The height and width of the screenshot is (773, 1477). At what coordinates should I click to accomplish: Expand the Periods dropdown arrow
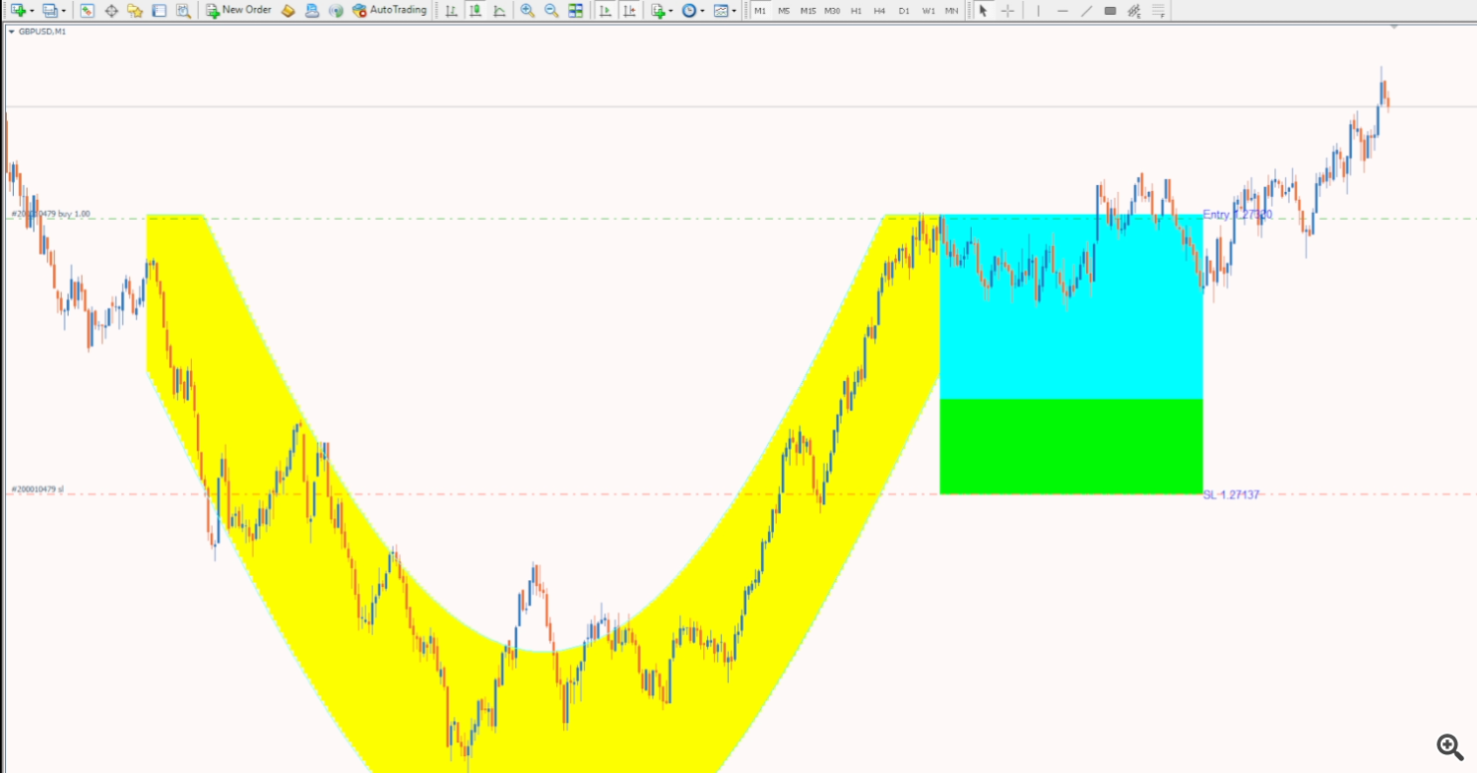pos(702,11)
